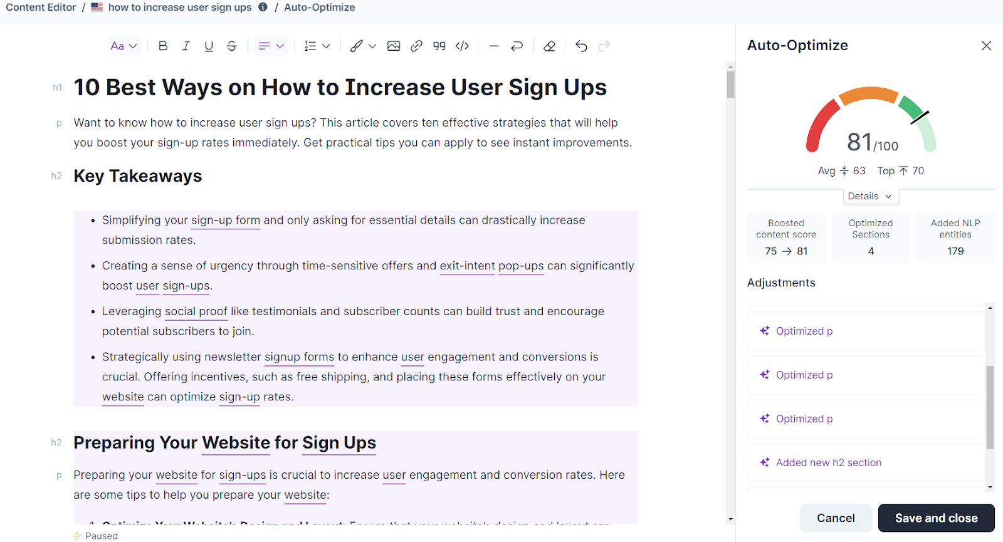Screen dimensions: 1003x542
Task: Click the numbered list icon
Action: click(310, 46)
